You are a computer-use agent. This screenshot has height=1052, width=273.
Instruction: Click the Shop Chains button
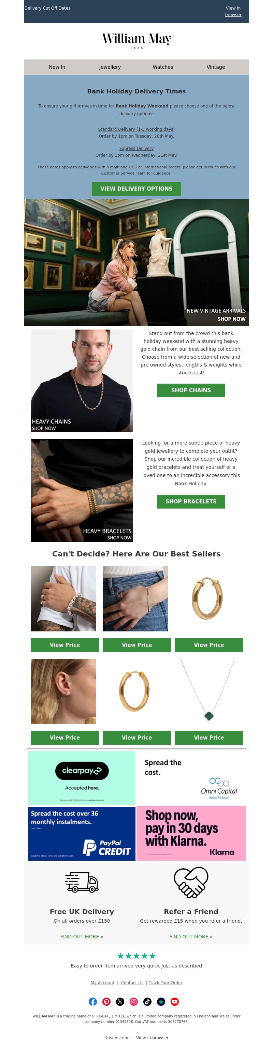click(x=191, y=390)
